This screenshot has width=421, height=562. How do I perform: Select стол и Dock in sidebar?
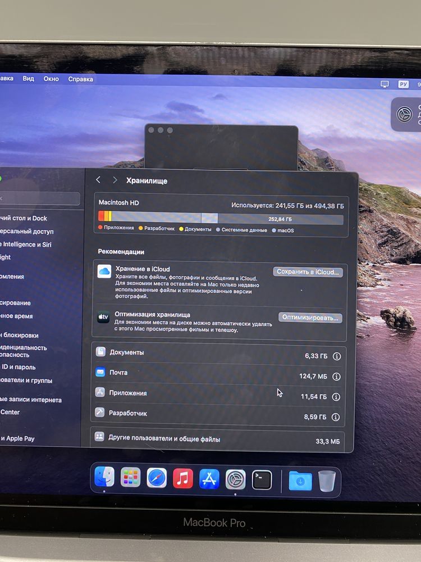[x=24, y=218]
